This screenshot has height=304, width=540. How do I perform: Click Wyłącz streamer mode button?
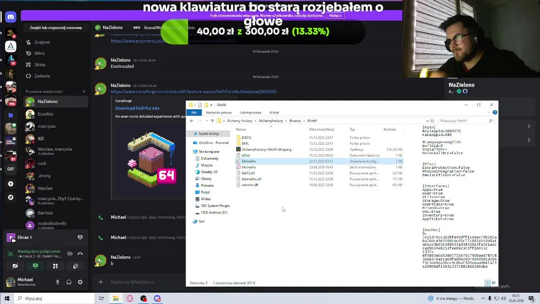pyautogui.click(x=335, y=16)
